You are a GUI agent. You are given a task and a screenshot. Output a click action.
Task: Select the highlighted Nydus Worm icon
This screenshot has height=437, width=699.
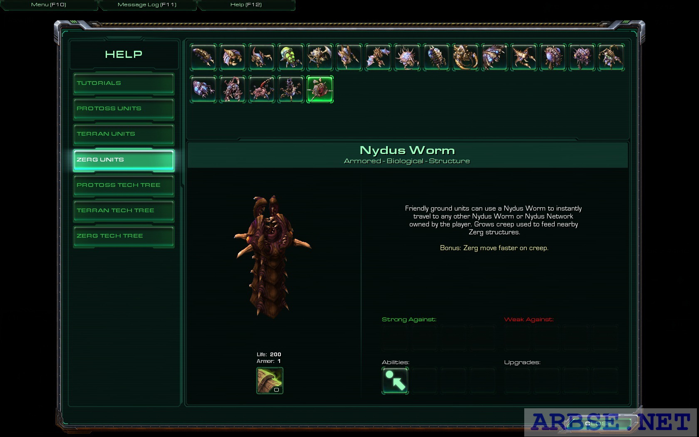pyautogui.click(x=320, y=89)
